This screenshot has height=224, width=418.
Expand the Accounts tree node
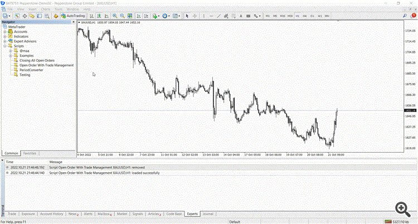pyautogui.click(x=4, y=32)
